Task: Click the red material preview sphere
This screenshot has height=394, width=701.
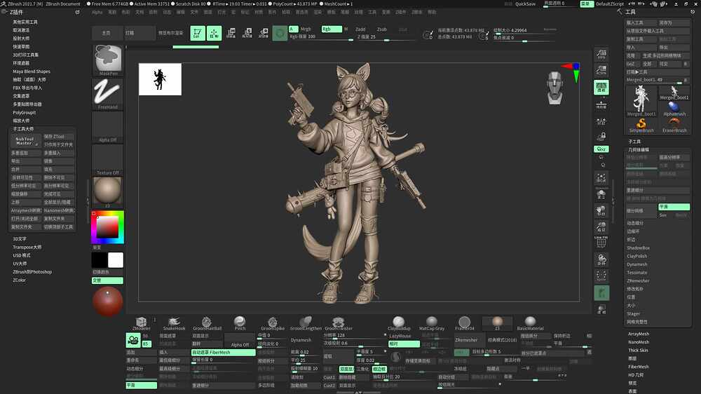Action: click(108, 301)
